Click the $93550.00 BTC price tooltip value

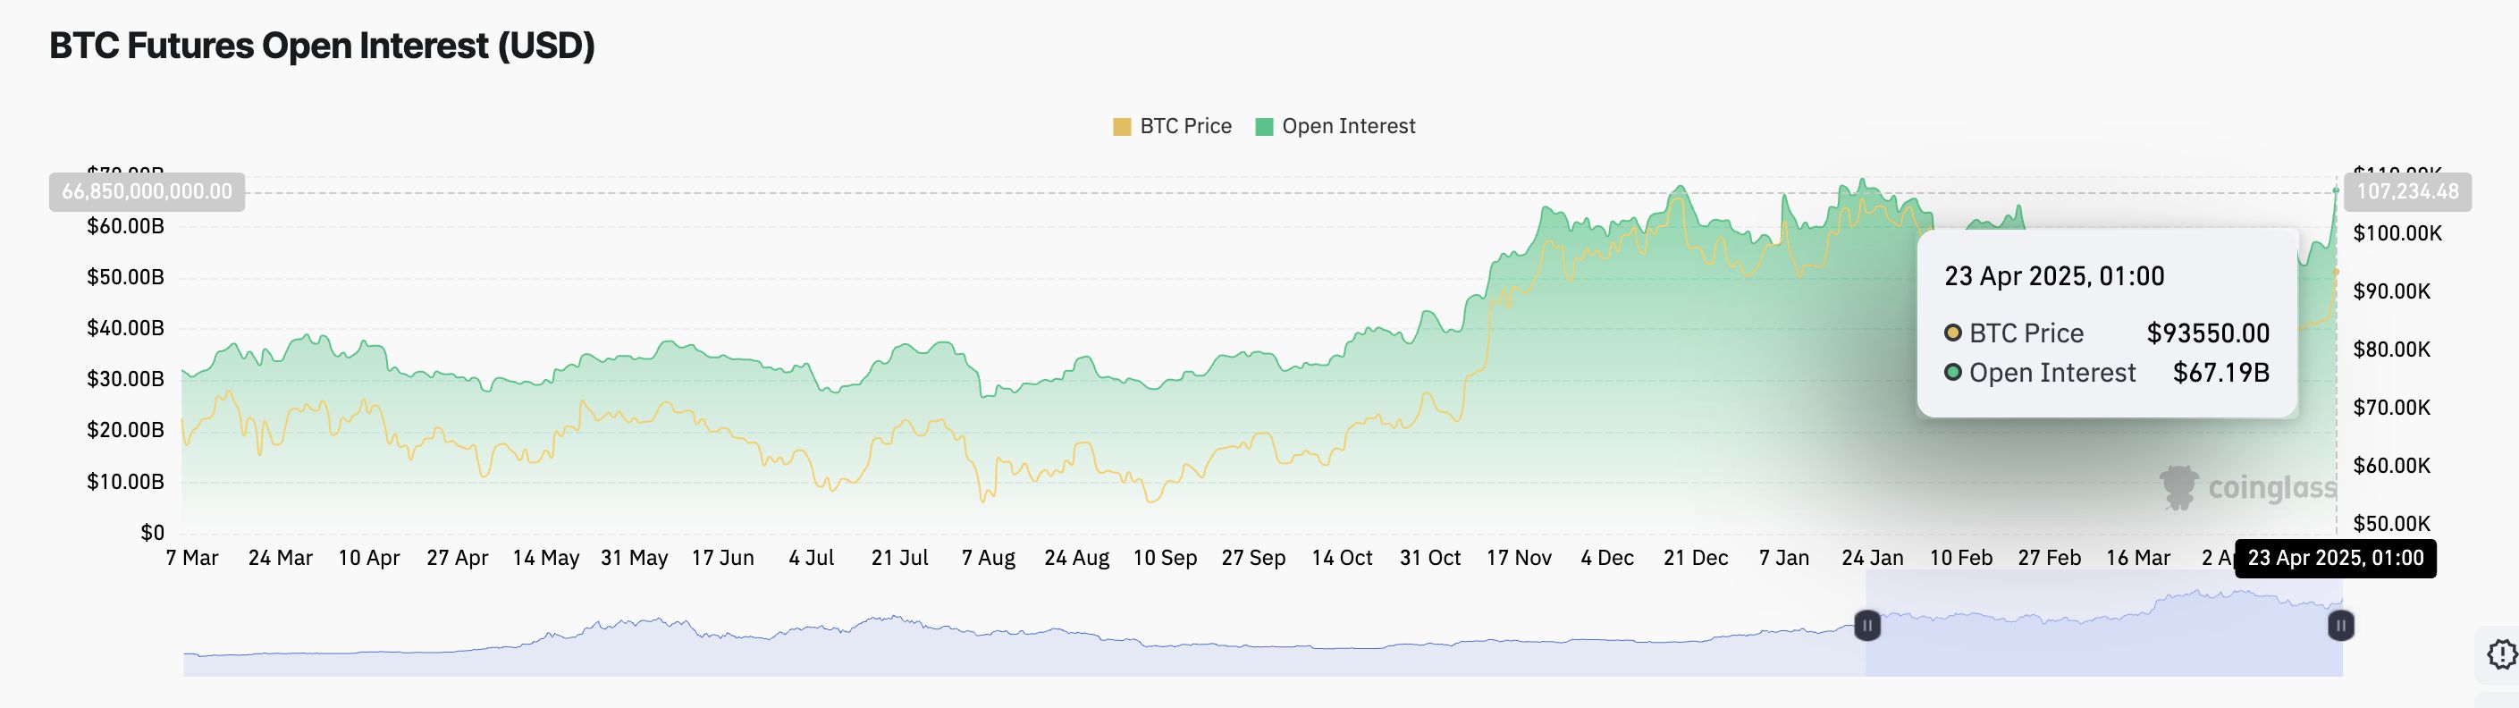(x=2208, y=333)
